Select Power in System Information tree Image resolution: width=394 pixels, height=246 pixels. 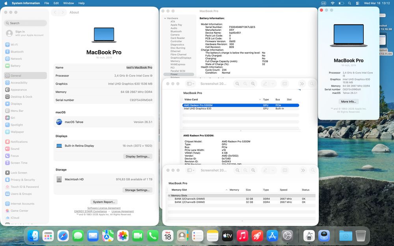click(x=178, y=74)
